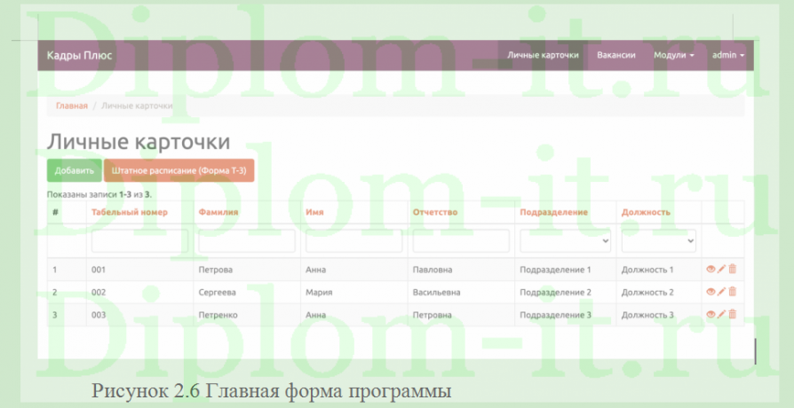Viewport: 794px width, 408px height.
Task: Click the surname Сергеева
Action: [218, 292]
